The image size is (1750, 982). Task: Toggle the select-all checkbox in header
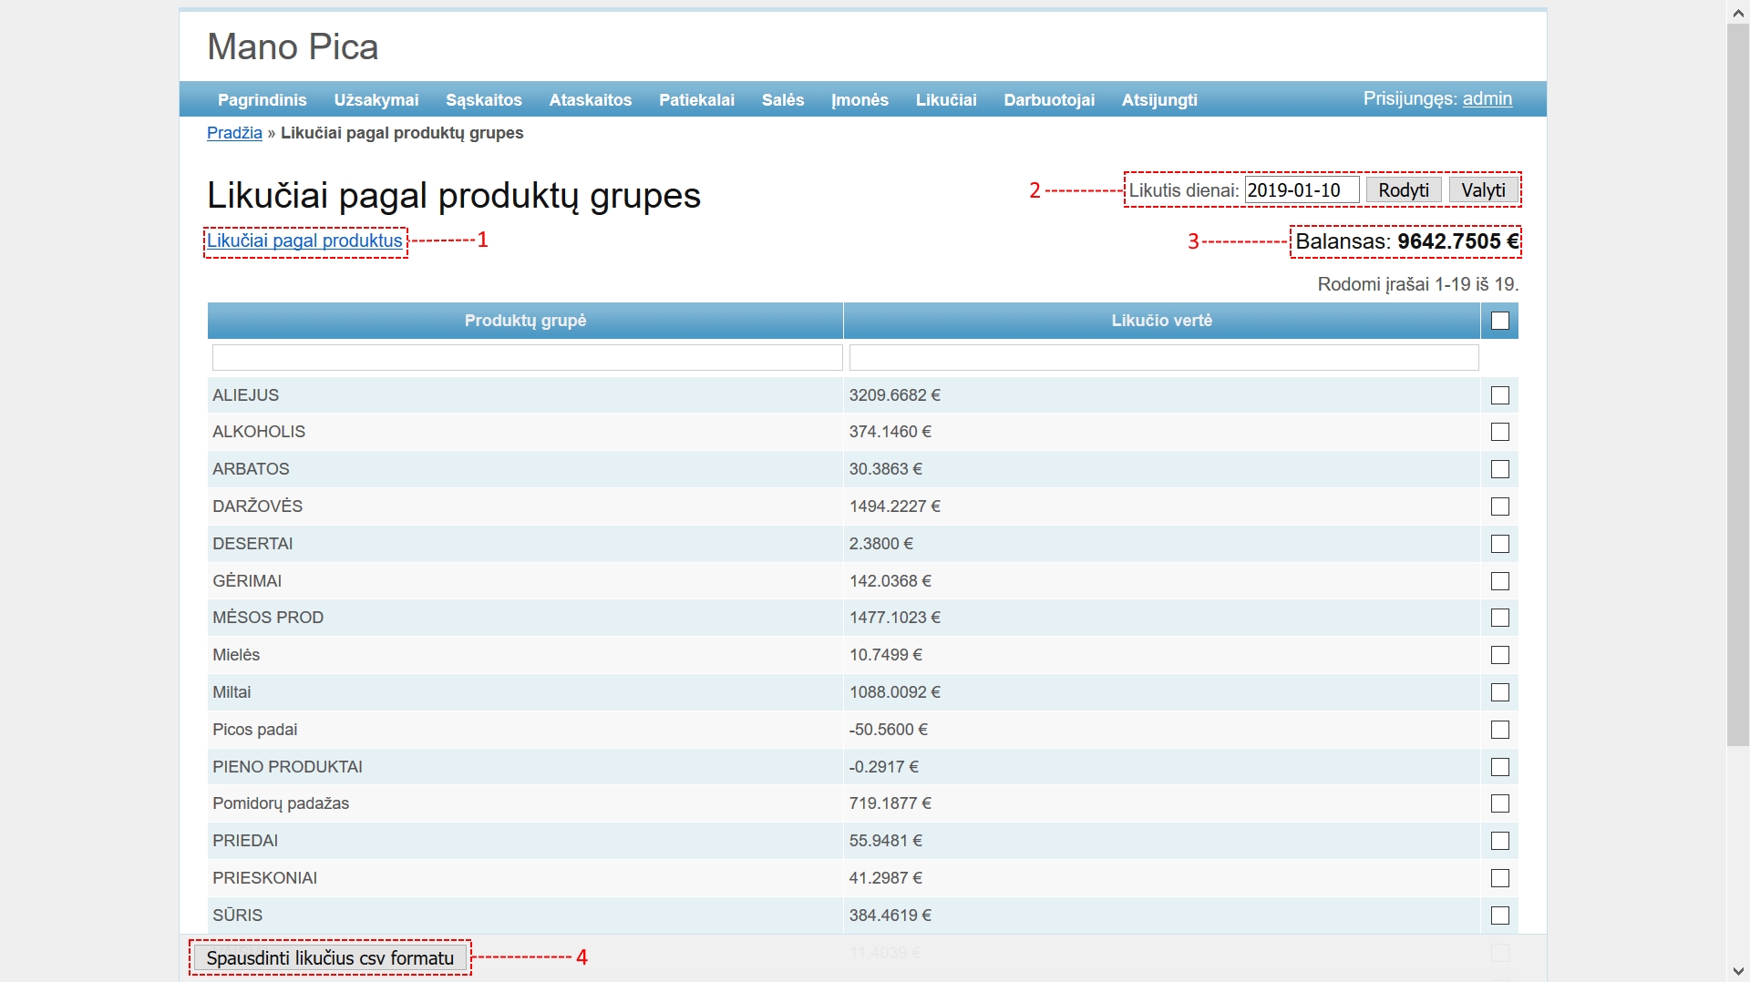click(x=1500, y=321)
